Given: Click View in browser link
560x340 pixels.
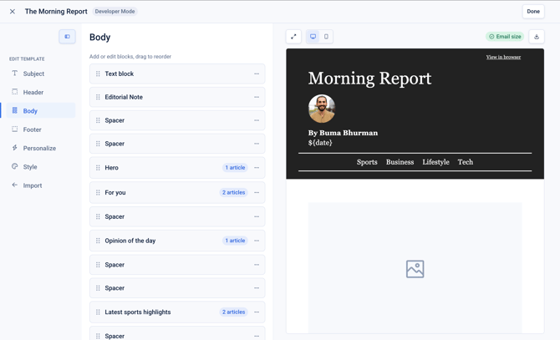Looking at the screenshot, I should (x=503, y=57).
